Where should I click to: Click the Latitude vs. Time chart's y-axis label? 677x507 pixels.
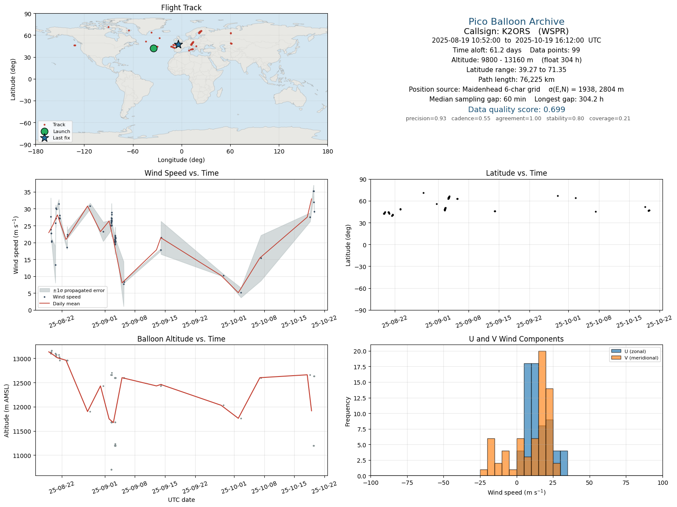[x=348, y=245]
